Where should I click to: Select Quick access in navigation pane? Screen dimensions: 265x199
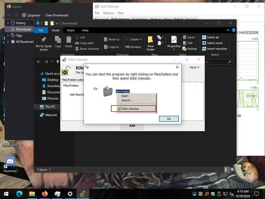[x=50, y=73]
